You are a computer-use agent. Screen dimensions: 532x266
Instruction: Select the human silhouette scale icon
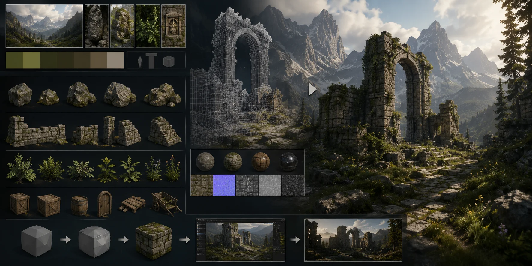coord(140,62)
